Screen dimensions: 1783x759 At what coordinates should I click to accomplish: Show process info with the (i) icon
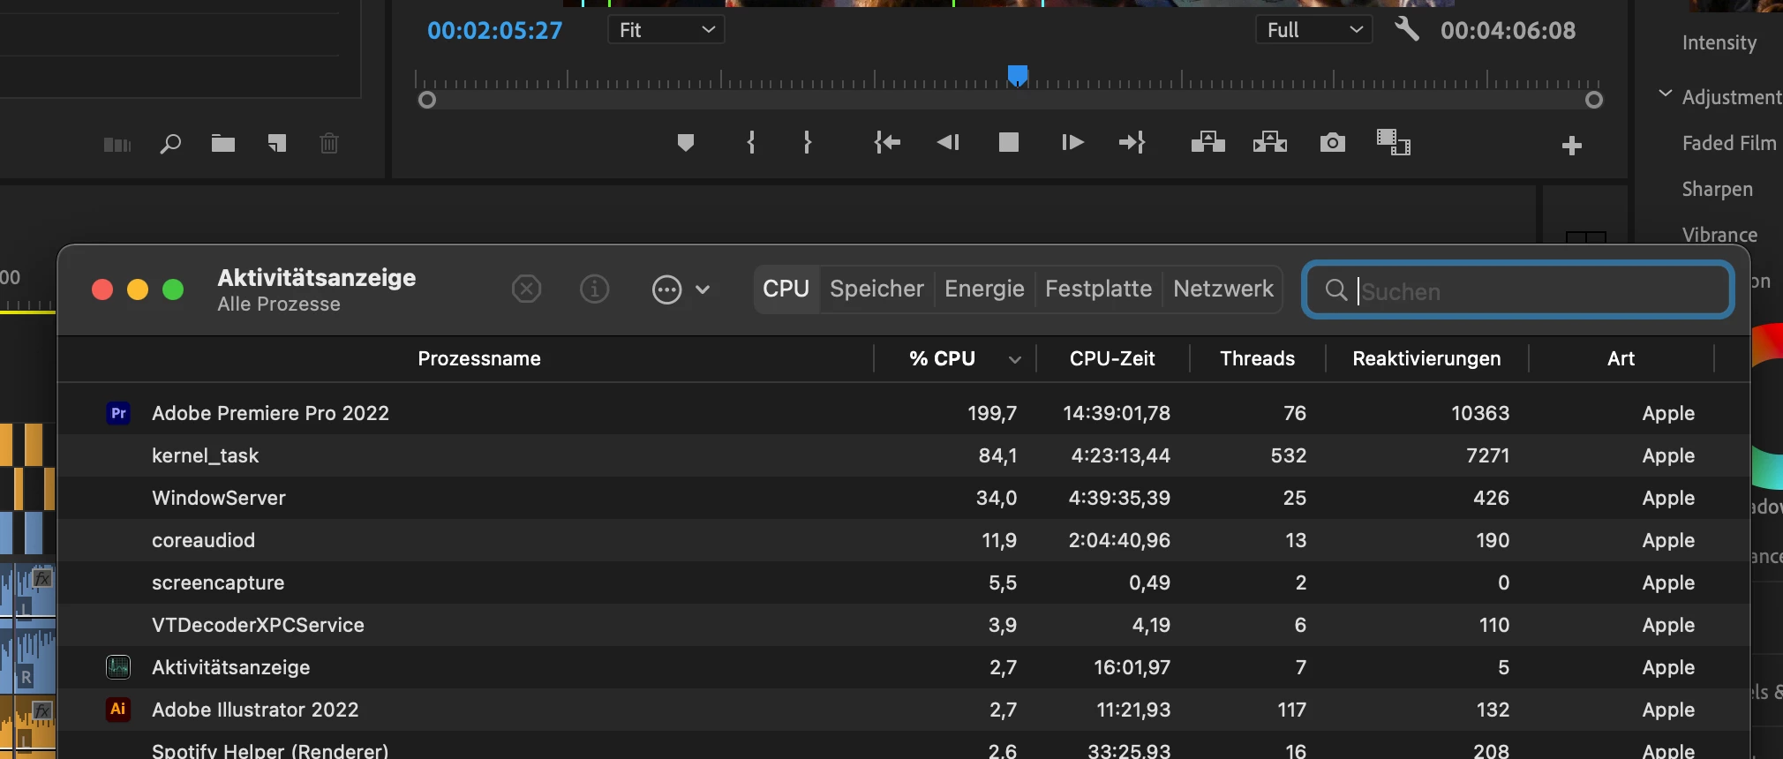tap(594, 289)
